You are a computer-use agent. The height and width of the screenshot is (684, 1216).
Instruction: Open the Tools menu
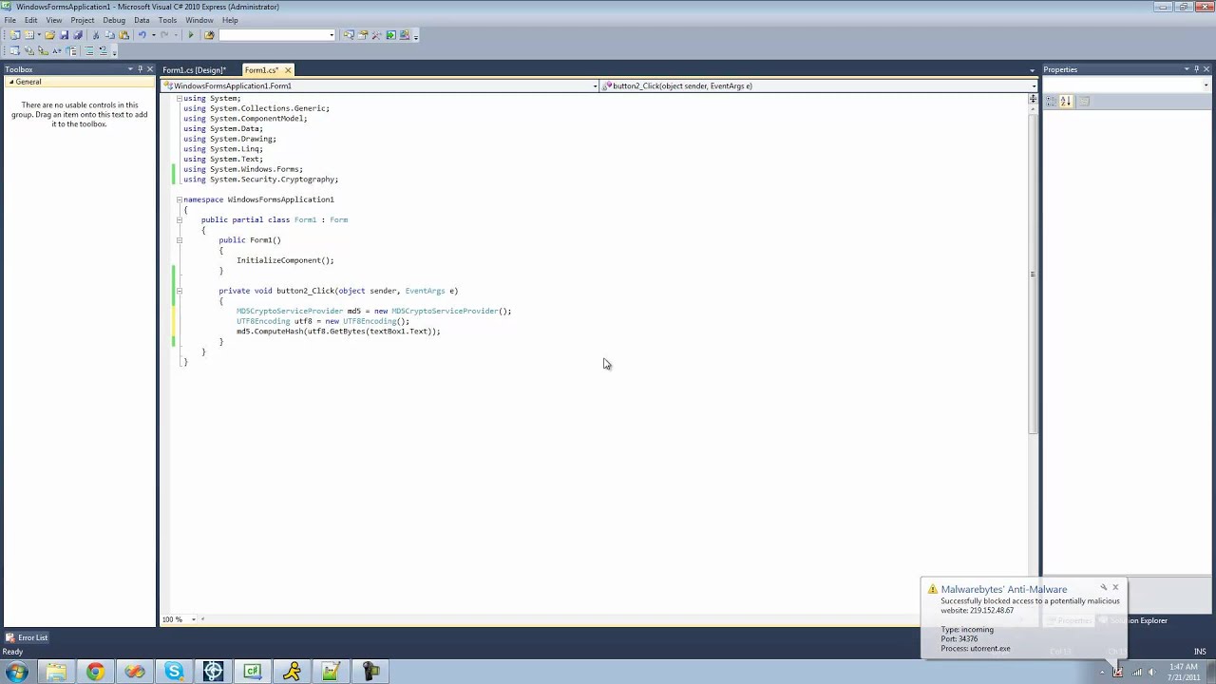coord(167,20)
